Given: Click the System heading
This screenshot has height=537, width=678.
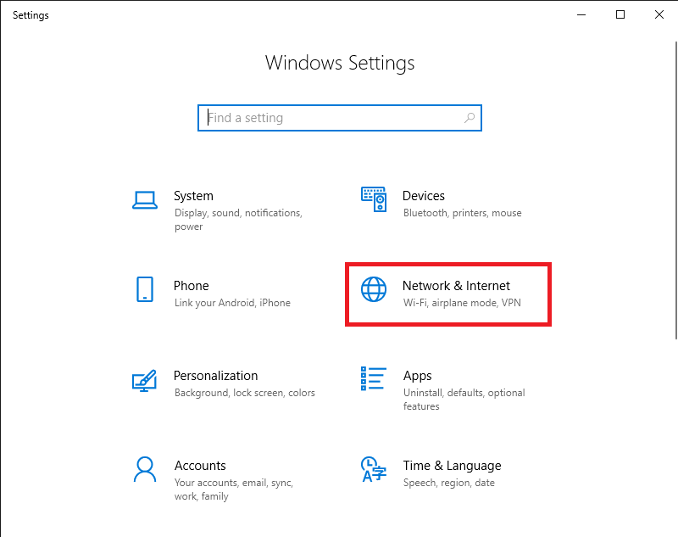Looking at the screenshot, I should point(193,196).
